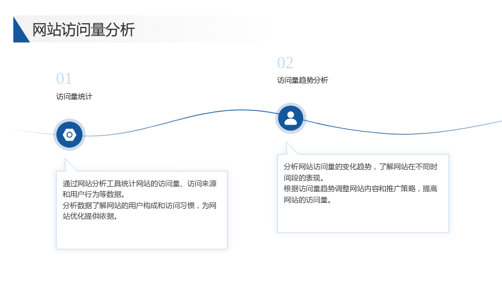Select the right callout text box

[363, 194]
